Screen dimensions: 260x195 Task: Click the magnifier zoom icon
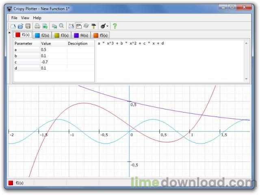[61, 26]
